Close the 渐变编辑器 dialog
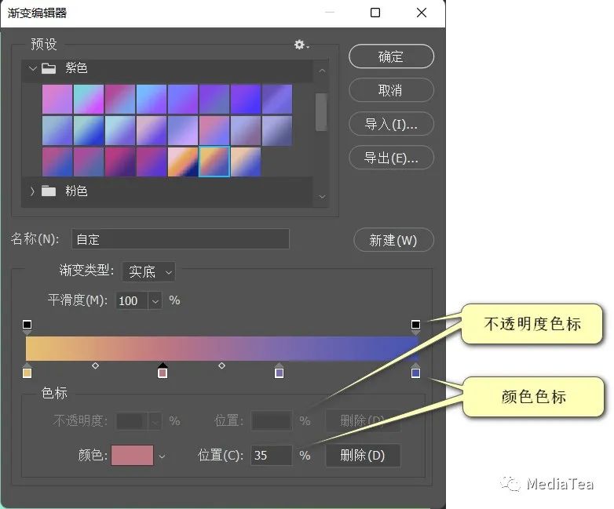The width and height of the screenshot is (614, 509). pos(422,13)
